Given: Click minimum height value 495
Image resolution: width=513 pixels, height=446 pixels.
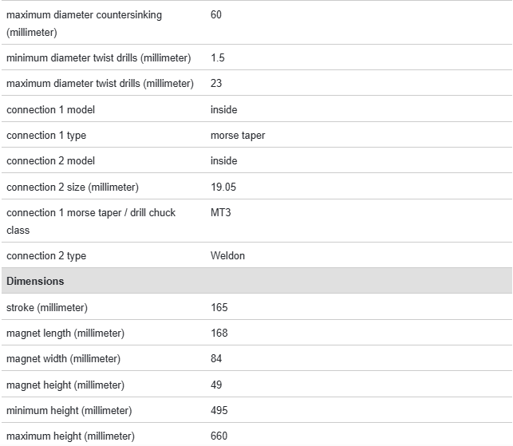Looking at the screenshot, I should pyautogui.click(x=219, y=411).
